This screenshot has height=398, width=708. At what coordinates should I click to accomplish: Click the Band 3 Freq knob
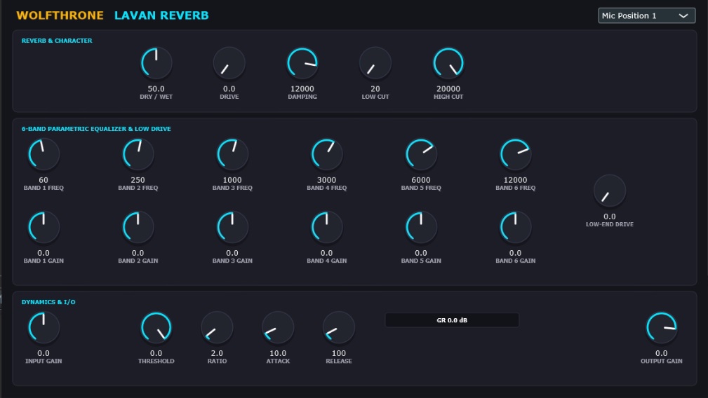pos(232,154)
